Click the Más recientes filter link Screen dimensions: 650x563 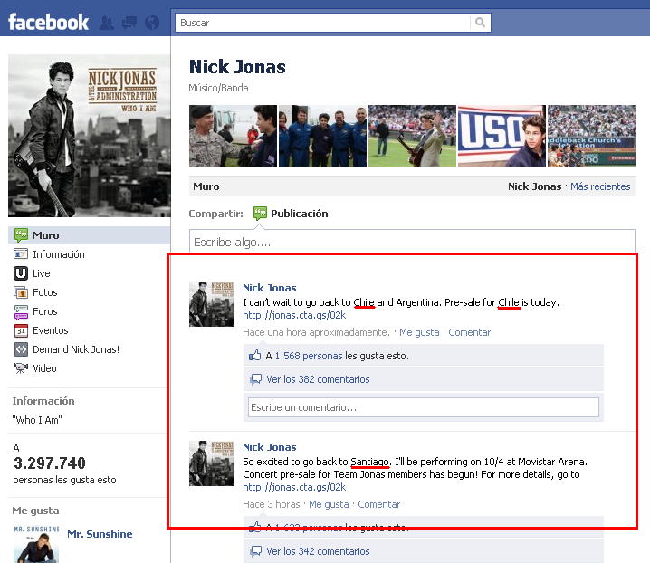[x=600, y=186]
